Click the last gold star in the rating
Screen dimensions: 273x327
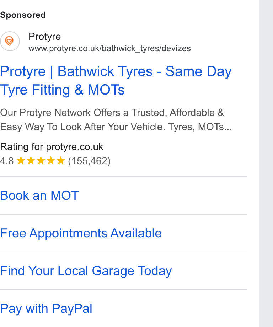(x=61, y=161)
